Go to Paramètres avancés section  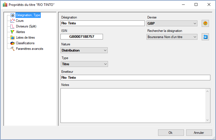pos(29,49)
